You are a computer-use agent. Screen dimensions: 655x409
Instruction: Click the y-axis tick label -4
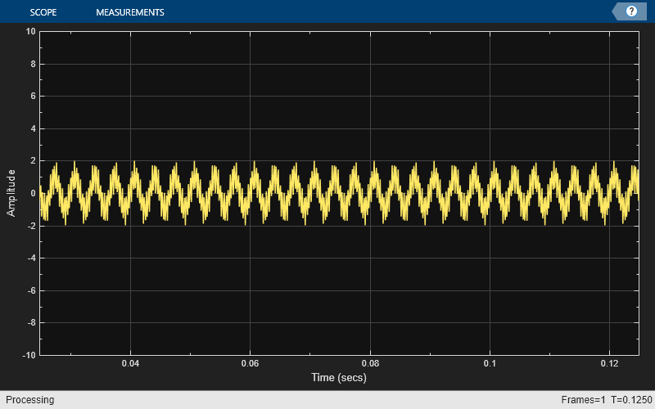click(x=30, y=258)
